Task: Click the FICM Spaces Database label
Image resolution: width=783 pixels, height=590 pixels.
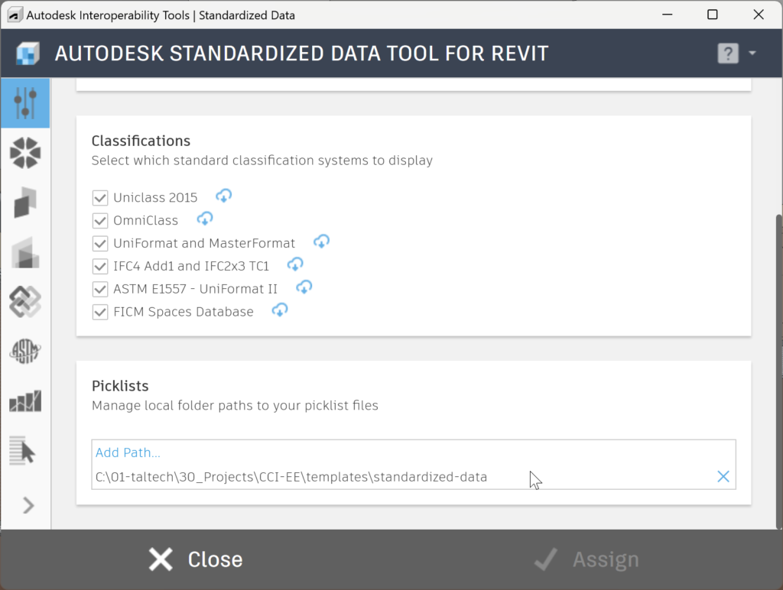Action: 184,312
